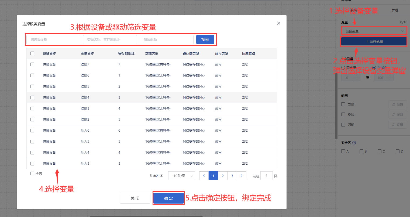Image resolution: width=410 pixels, height=217 pixels.
Task: Check safe zone B checkbox
Action: [361, 151]
